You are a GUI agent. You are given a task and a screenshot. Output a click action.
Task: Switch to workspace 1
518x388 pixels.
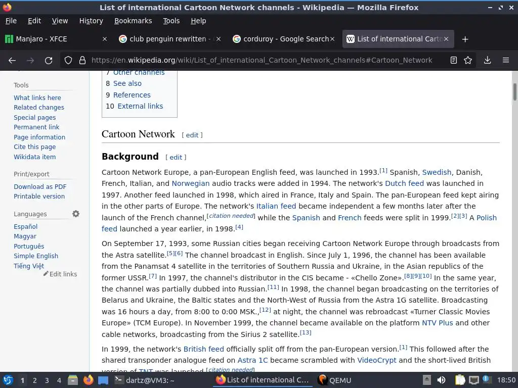point(22,380)
